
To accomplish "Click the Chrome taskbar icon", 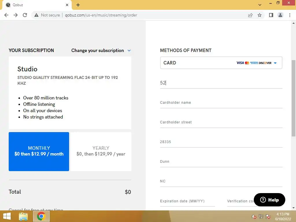I will tap(41, 216).
